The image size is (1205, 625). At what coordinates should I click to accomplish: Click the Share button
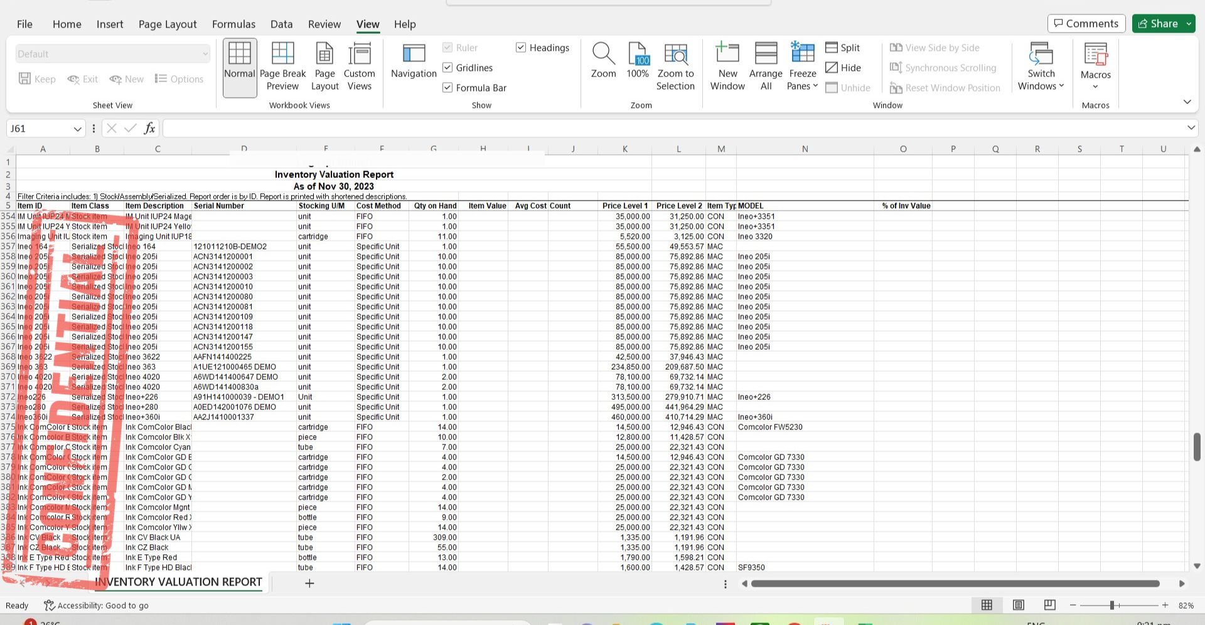(1158, 24)
